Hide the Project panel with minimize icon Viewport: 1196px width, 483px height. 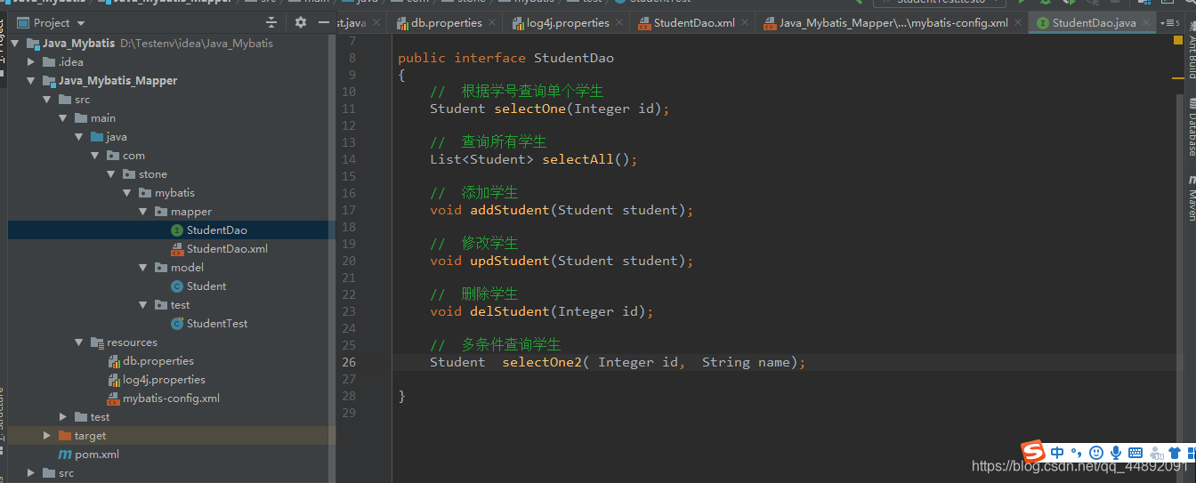(x=325, y=22)
